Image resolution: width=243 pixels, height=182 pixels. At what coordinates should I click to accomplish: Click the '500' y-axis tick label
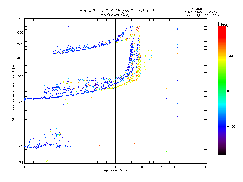20,44
